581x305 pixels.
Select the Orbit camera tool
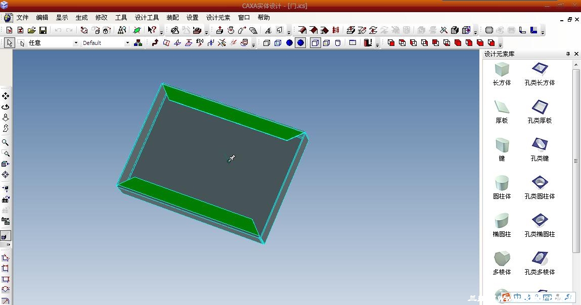6,107
